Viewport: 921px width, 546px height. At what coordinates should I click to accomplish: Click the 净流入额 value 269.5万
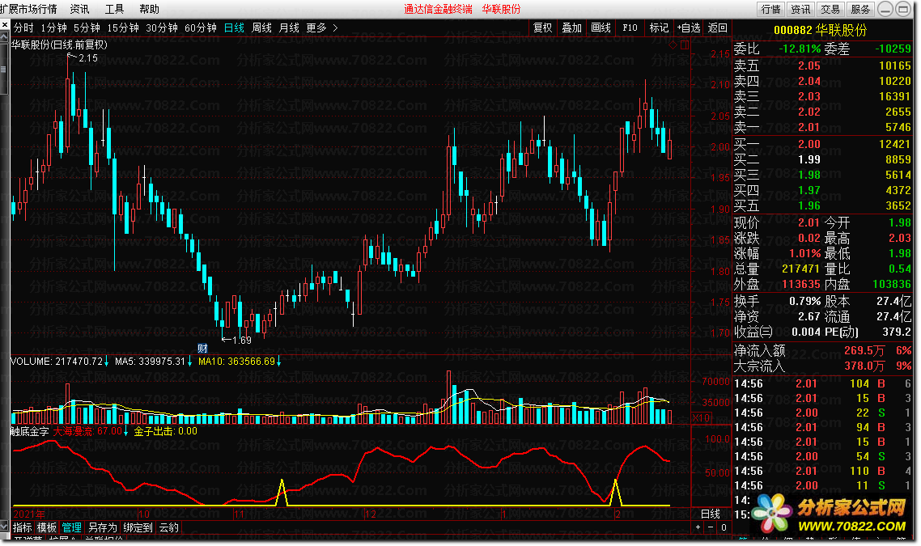click(x=864, y=350)
